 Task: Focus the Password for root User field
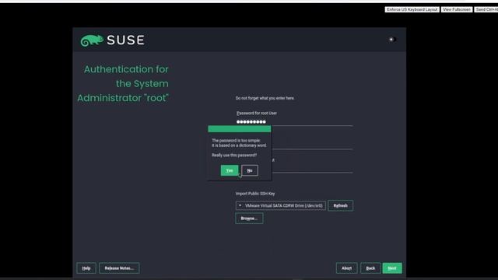pyautogui.click(x=294, y=122)
